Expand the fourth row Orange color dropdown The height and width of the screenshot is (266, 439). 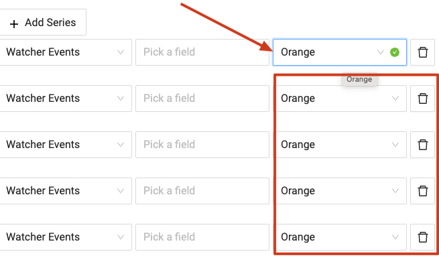340,191
